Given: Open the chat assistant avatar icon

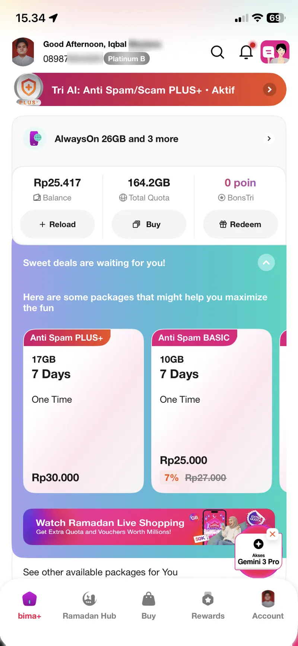Looking at the screenshot, I should tap(275, 52).
